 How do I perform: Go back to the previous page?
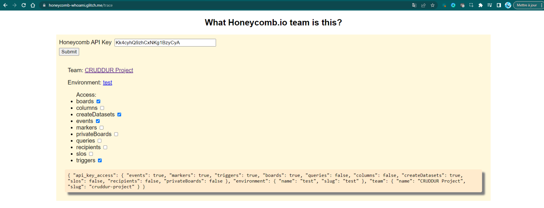pyautogui.click(x=5, y=5)
